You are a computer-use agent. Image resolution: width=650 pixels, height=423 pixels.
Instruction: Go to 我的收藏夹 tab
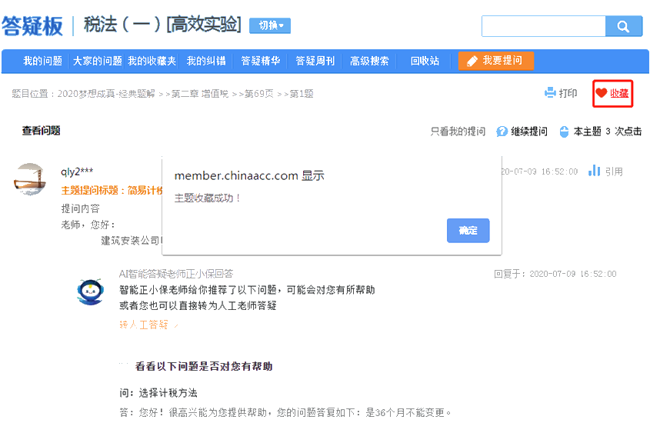coord(152,61)
